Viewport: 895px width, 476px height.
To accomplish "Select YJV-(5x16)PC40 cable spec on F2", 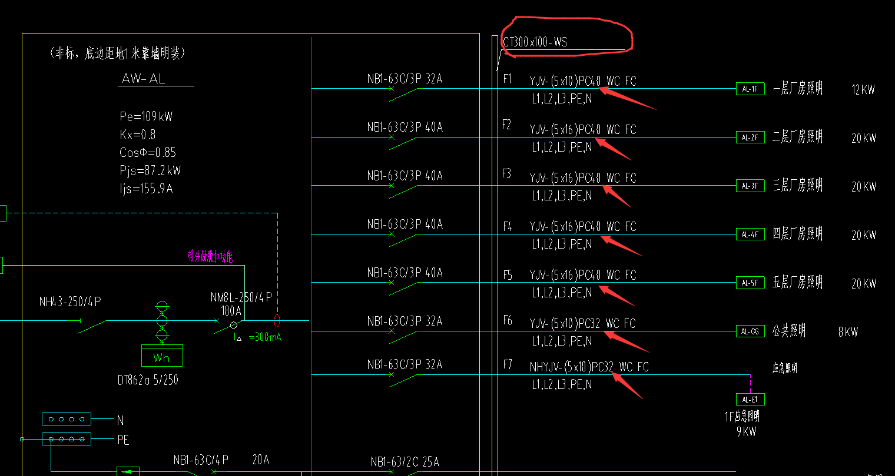I will (x=565, y=129).
